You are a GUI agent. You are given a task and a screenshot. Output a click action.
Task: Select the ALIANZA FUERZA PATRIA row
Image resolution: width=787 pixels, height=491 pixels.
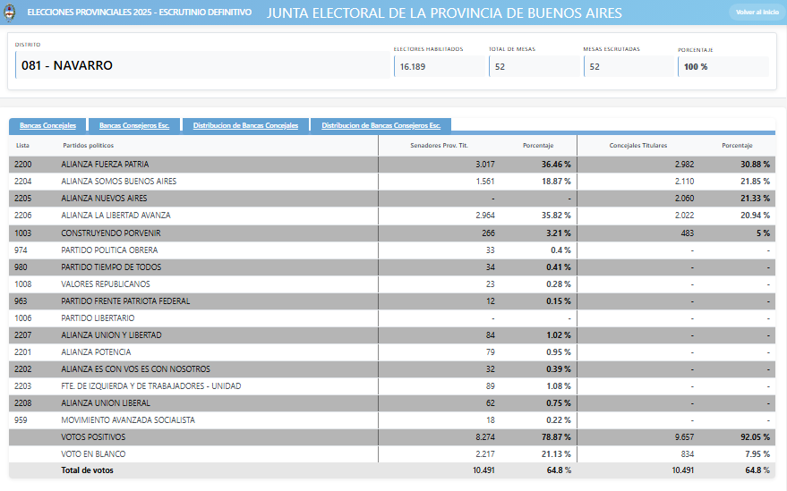point(105,165)
